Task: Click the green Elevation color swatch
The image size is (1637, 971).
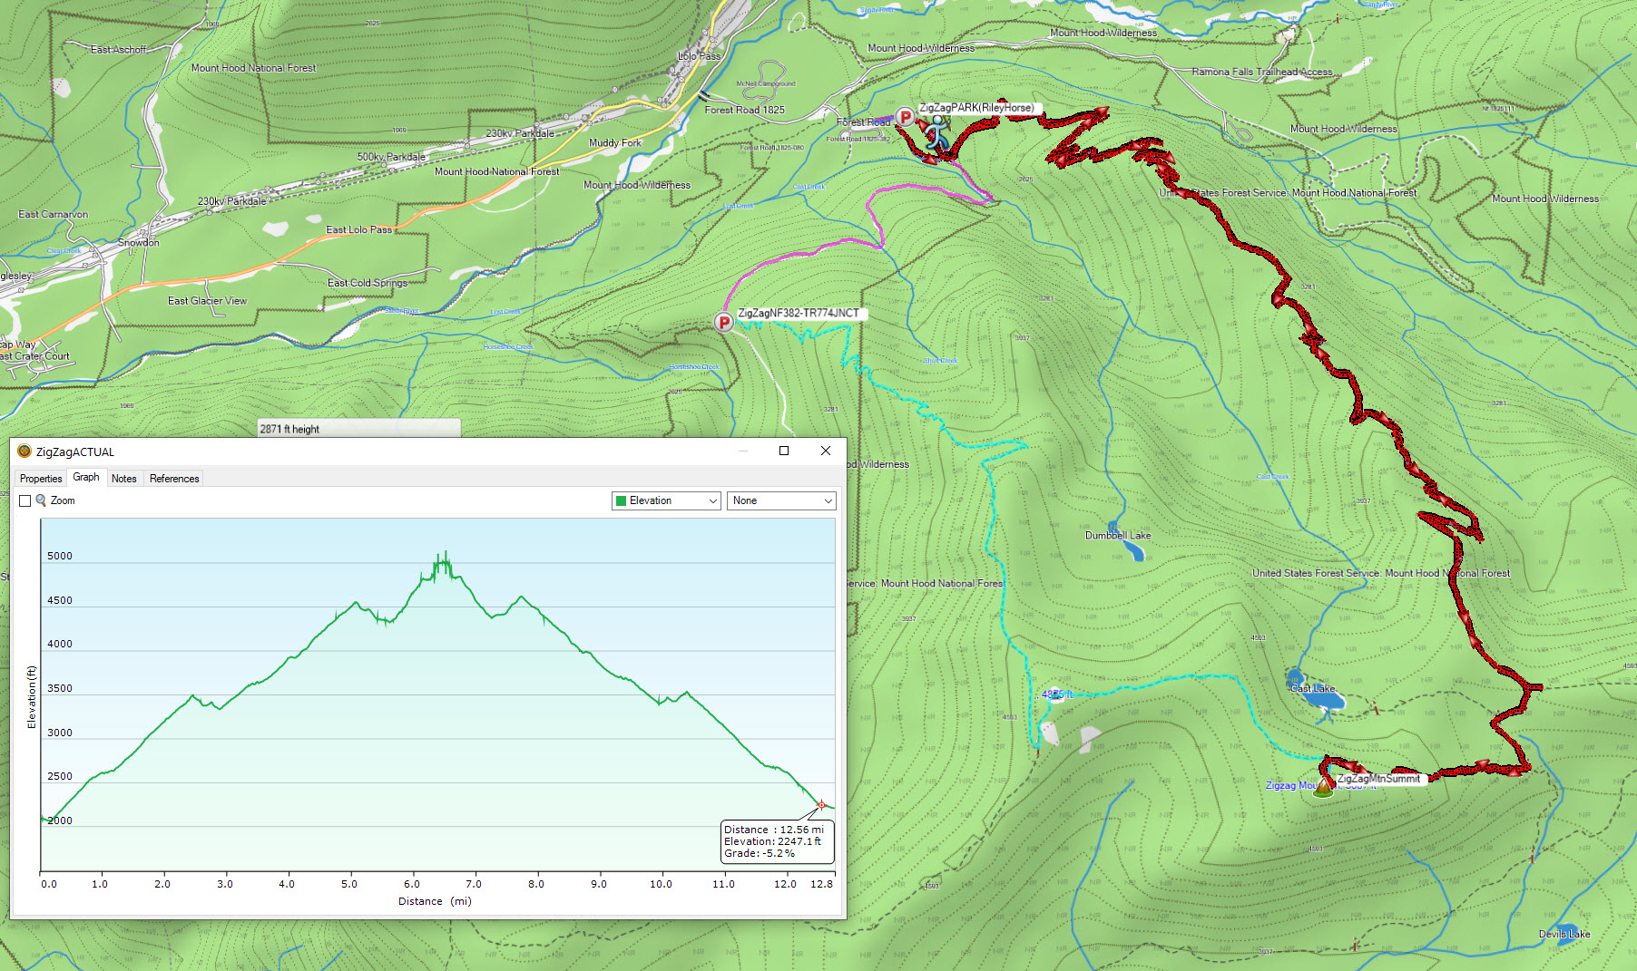Action: click(x=622, y=500)
